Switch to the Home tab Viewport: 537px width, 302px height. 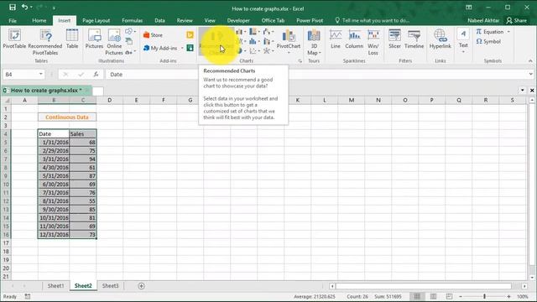(39, 20)
